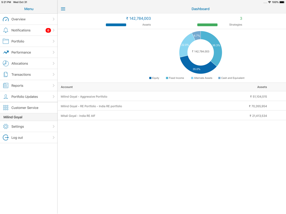Click the Reports newspaper icon
The image size is (286, 214).
6,86
